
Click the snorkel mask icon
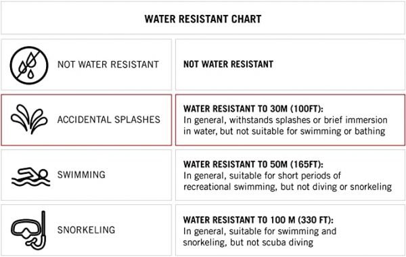tap(28, 230)
